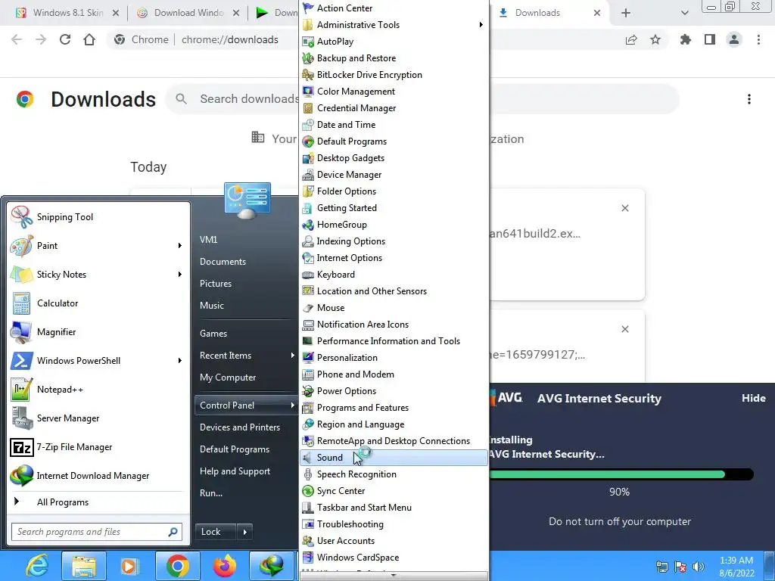775x581 pixels.
Task: Click Internet Explorer icon on taskbar
Action: pyautogui.click(x=38, y=566)
